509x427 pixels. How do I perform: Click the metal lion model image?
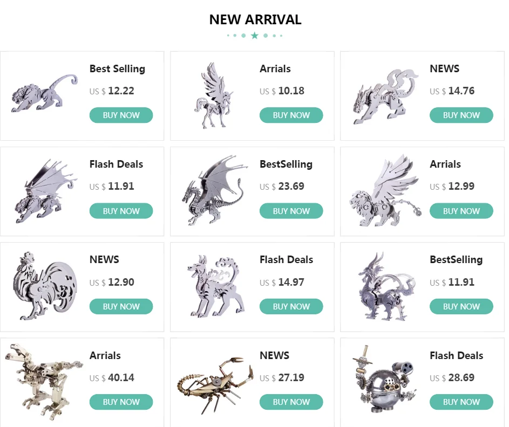coord(44,94)
